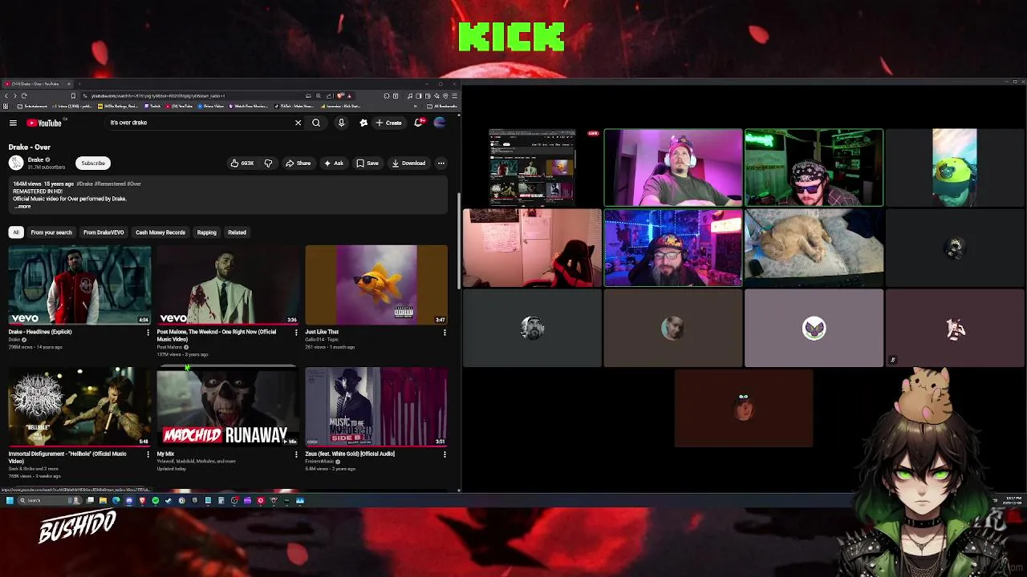The image size is (1027, 577).
Task: Open new browser tab with plus
Action: [79, 83]
